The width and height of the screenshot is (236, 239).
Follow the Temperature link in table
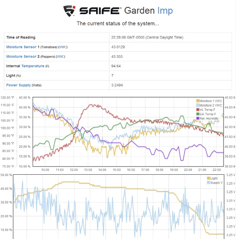(33, 66)
